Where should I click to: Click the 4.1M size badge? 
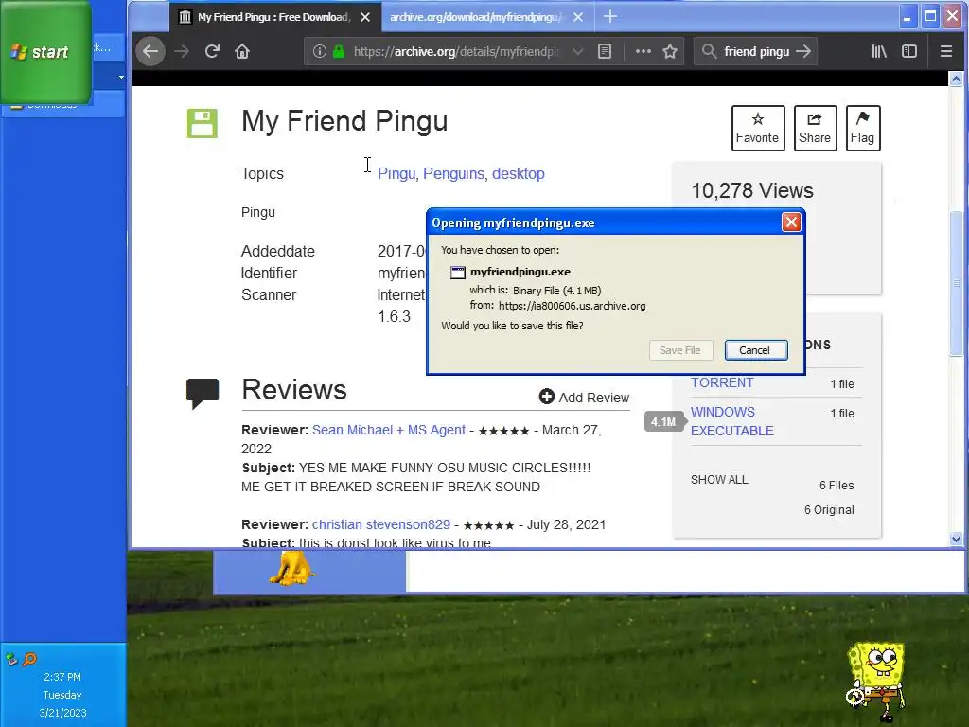coord(663,421)
